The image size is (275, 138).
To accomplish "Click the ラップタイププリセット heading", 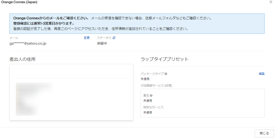I will pos(165,59).
